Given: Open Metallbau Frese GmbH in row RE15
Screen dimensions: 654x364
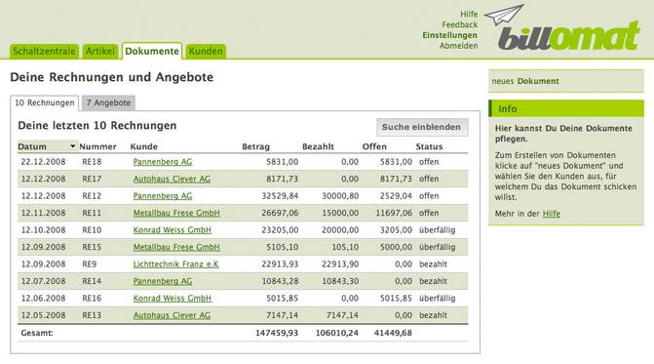Looking at the screenshot, I should [x=176, y=247].
